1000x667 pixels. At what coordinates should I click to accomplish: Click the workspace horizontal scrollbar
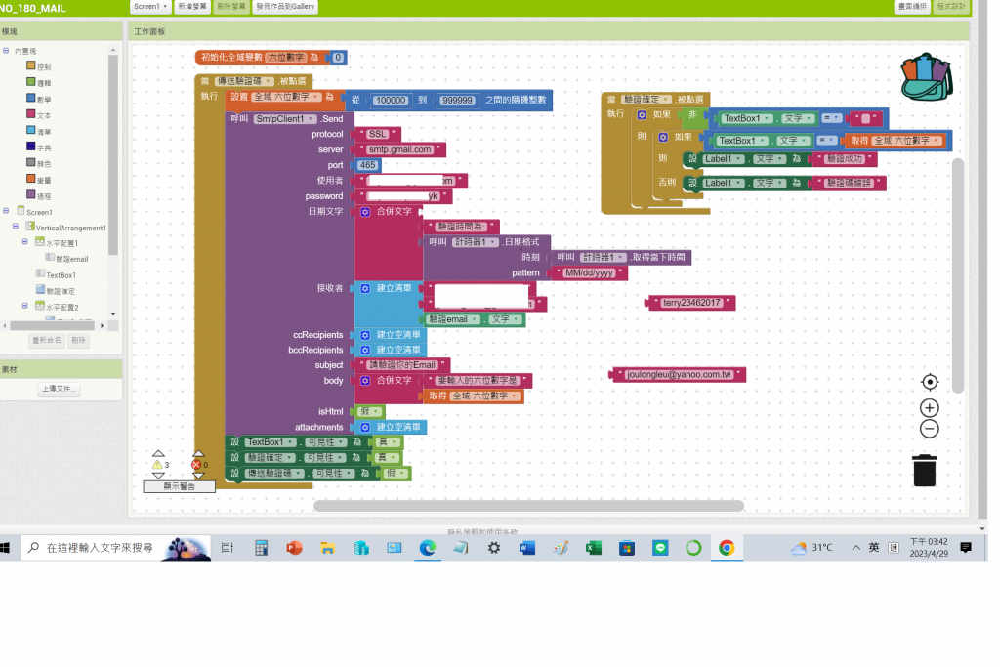coord(528,506)
